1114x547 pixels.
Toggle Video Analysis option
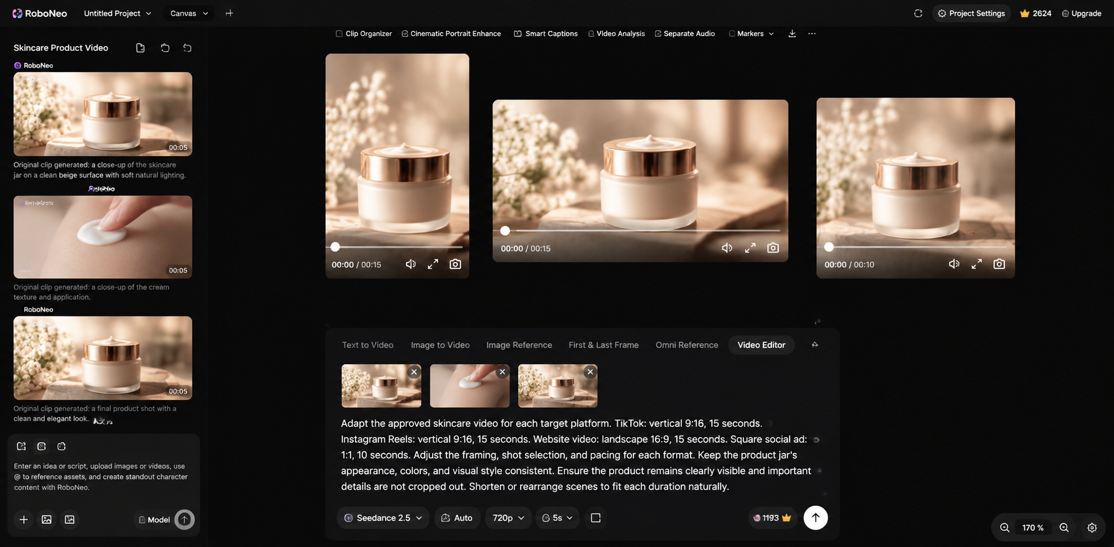pos(616,34)
